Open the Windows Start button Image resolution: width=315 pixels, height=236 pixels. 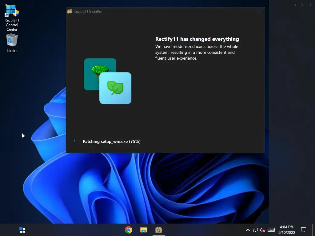tap(22, 230)
